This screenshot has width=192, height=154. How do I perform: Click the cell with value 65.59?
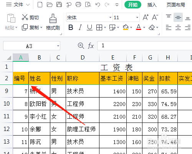[168, 91]
